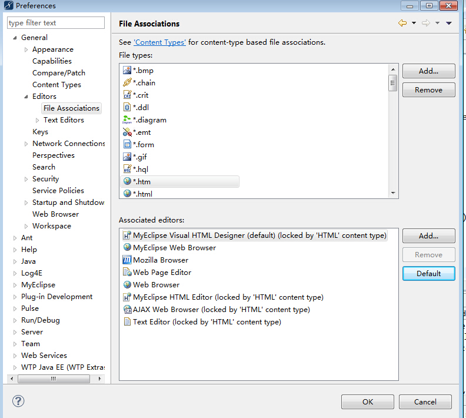Viewport: 466px width, 418px height.
Task: Open the view menu dropdown arrow
Action: pos(448,23)
